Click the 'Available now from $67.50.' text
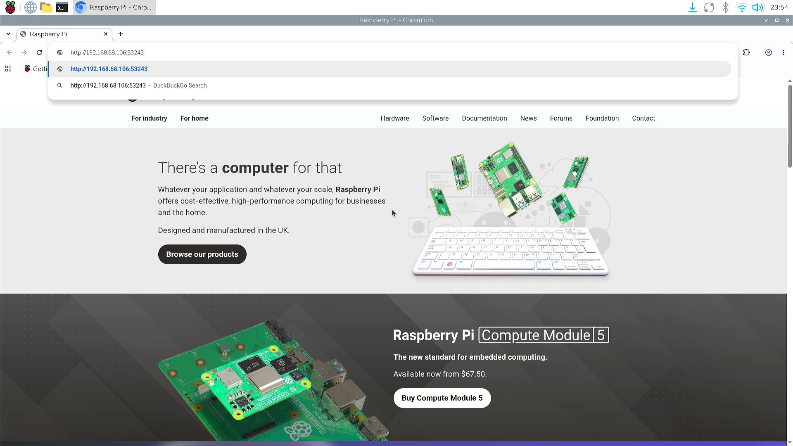The height and width of the screenshot is (446, 793). (440, 374)
